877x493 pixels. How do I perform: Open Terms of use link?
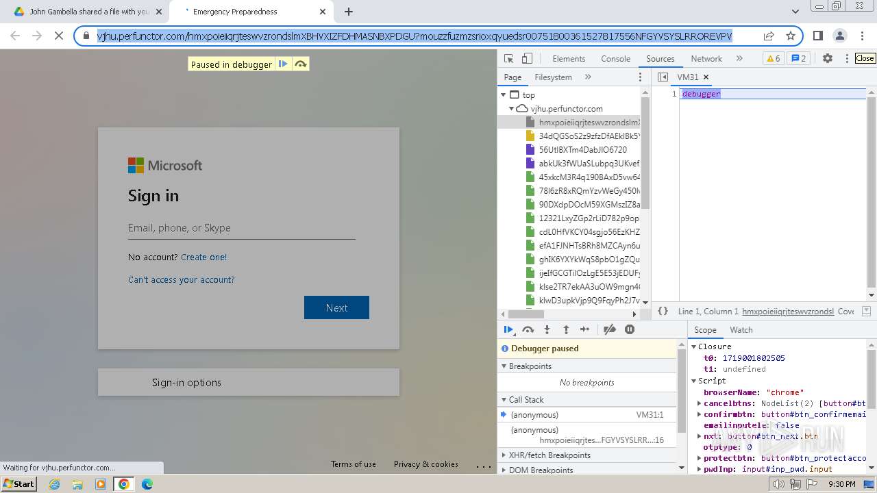tap(354, 464)
